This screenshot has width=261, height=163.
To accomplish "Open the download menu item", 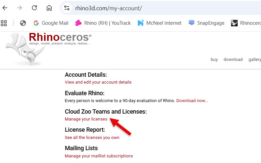I will click(x=233, y=60).
